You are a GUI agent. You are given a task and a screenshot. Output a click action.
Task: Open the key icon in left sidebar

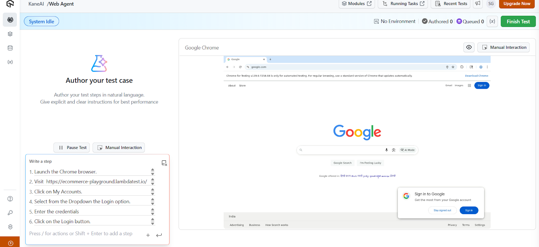10,213
